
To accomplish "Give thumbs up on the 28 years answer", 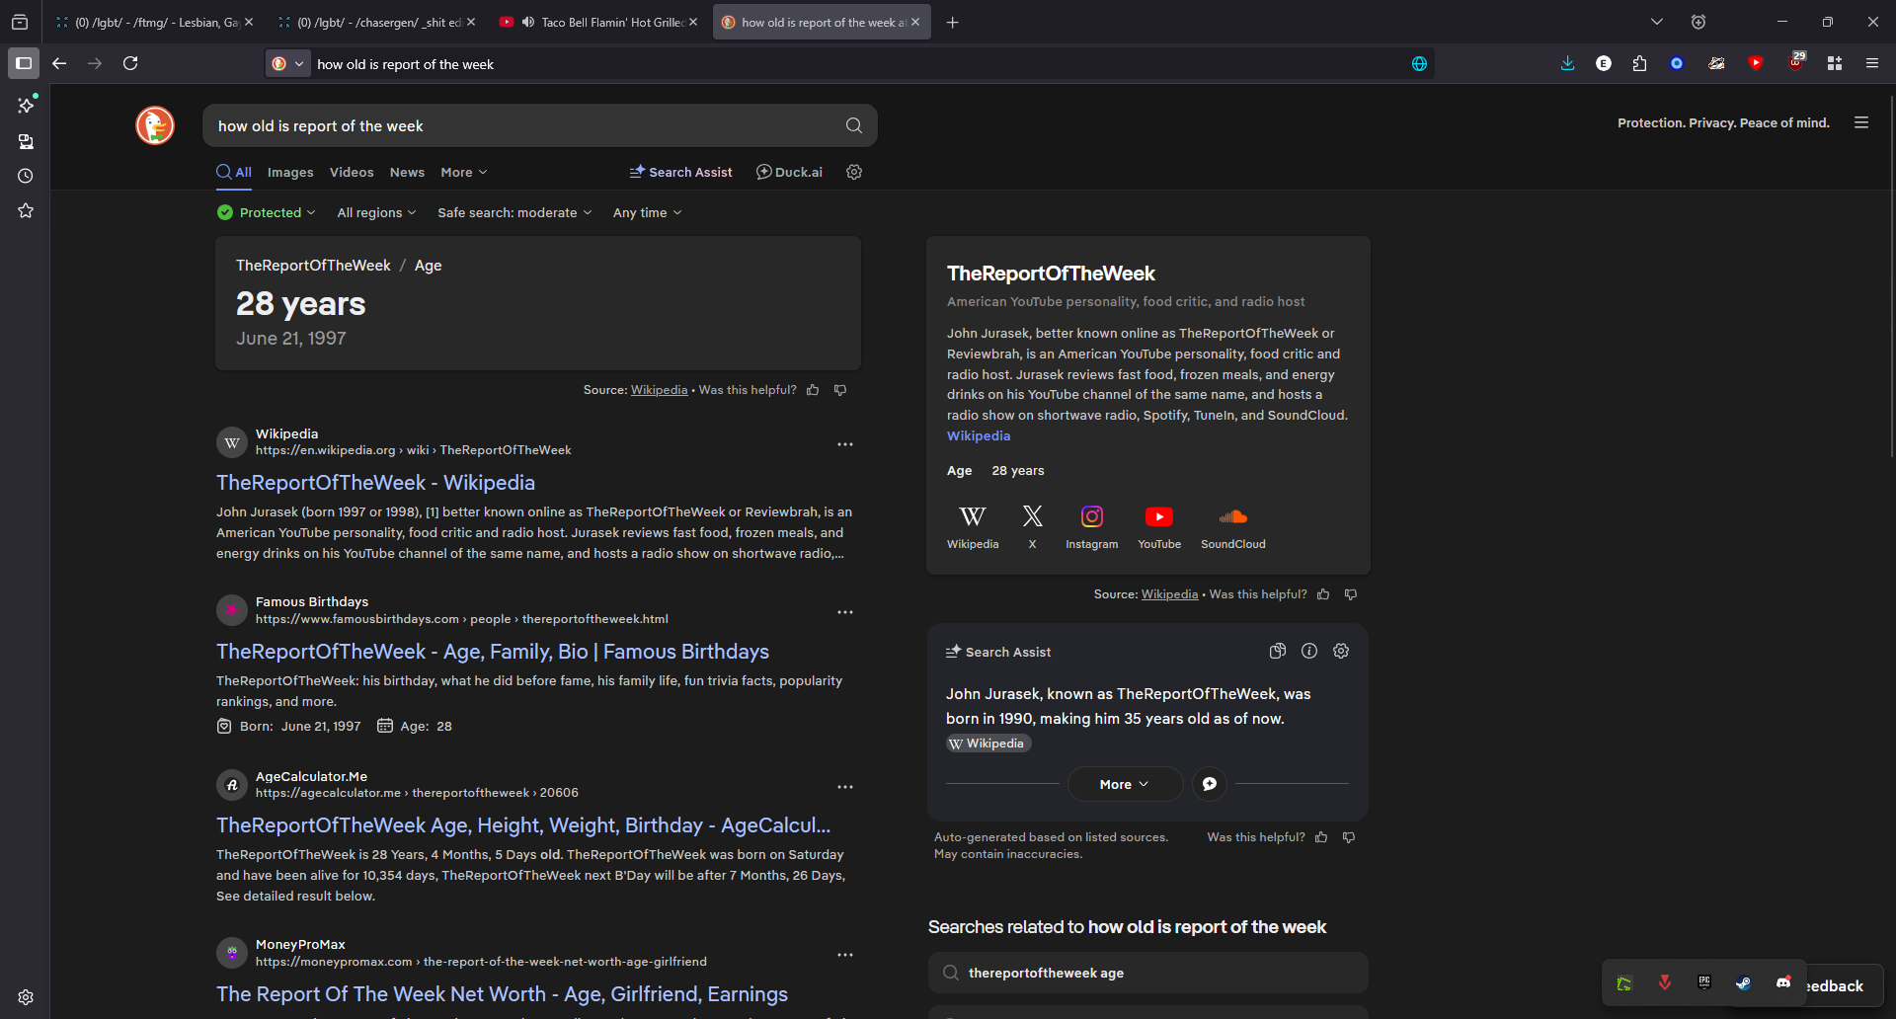I will [813, 390].
